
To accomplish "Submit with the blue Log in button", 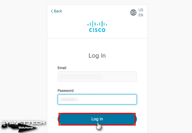I will click(x=97, y=119).
